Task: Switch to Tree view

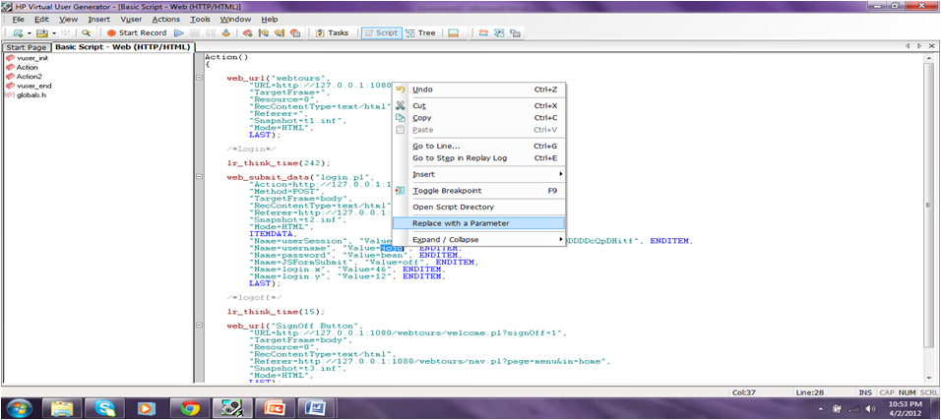Action: coord(420,33)
